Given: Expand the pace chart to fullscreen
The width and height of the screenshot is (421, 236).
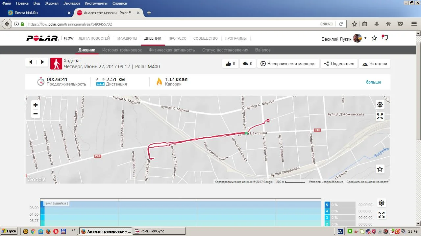Looking at the screenshot, I should coord(382,215).
